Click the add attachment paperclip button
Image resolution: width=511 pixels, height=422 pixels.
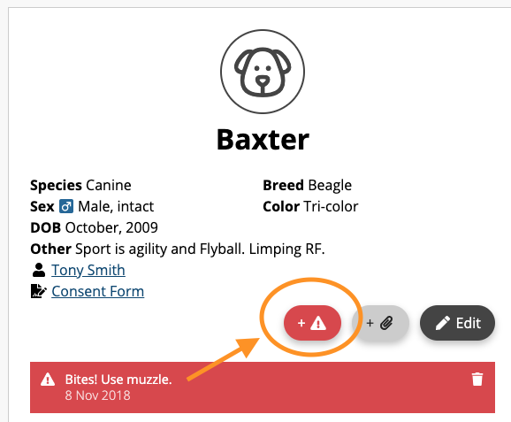[380, 323]
